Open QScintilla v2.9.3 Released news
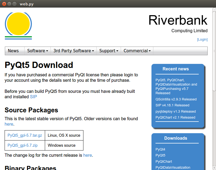 click(x=176, y=99)
